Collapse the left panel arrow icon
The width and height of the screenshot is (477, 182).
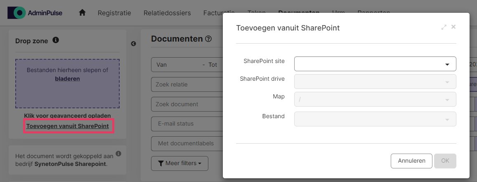click(x=134, y=44)
